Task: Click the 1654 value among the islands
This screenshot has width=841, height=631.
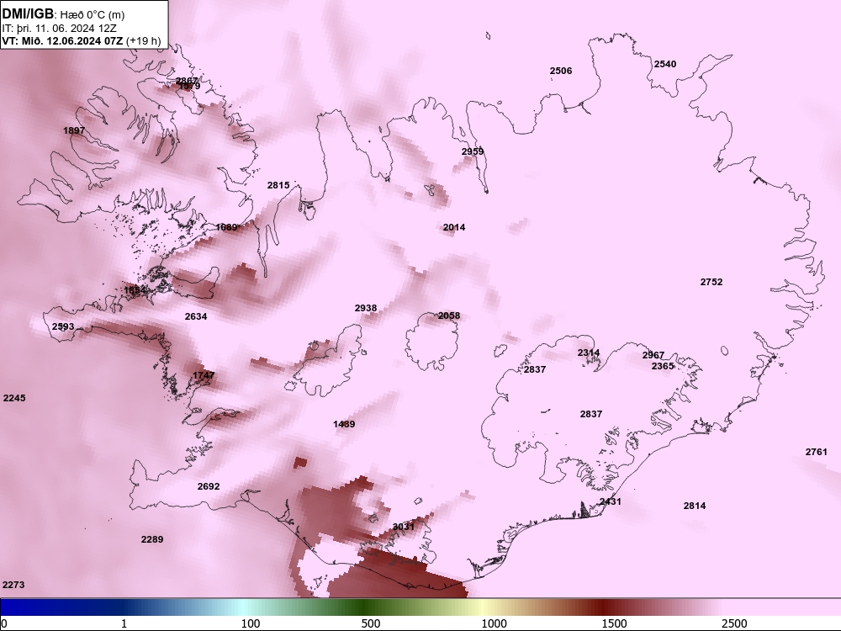Action: [135, 290]
